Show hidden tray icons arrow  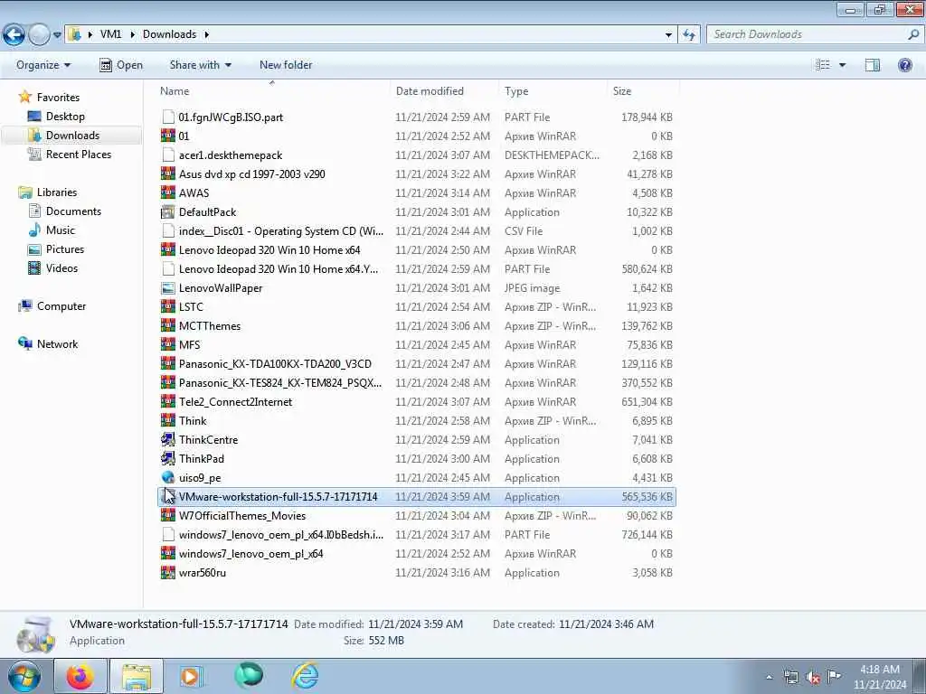769,678
